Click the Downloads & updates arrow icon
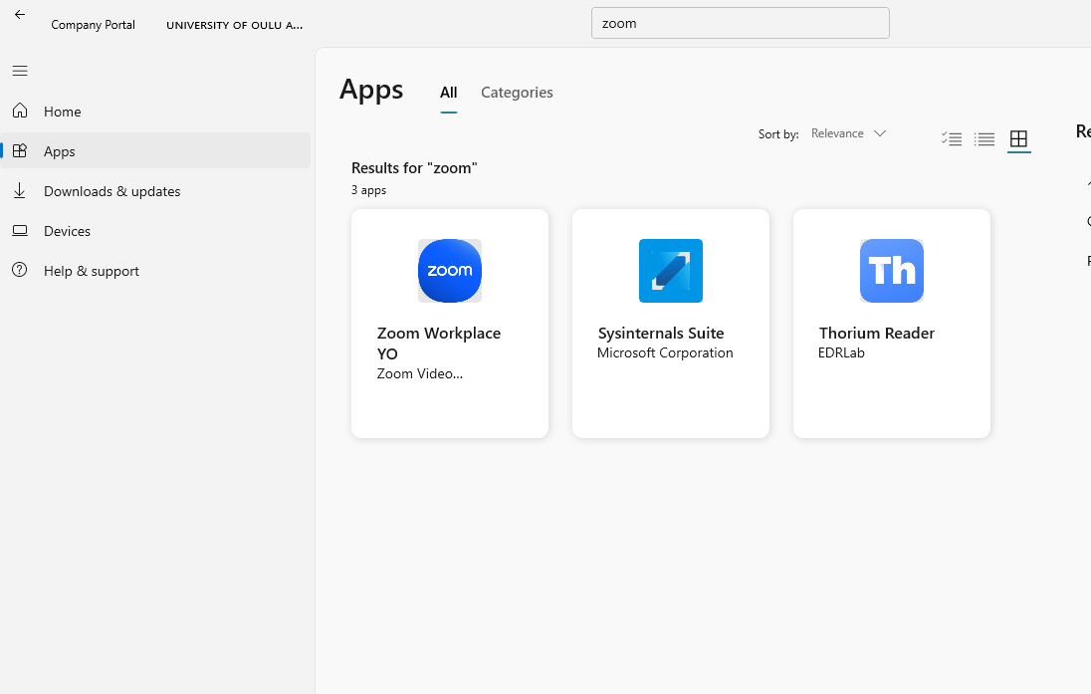This screenshot has height=694, width=1091. (20, 191)
